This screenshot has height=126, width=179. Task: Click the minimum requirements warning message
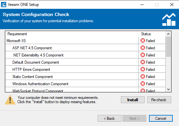click(58, 100)
